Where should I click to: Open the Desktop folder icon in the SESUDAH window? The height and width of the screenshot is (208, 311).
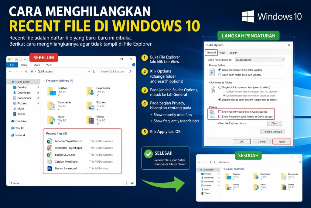(228, 176)
